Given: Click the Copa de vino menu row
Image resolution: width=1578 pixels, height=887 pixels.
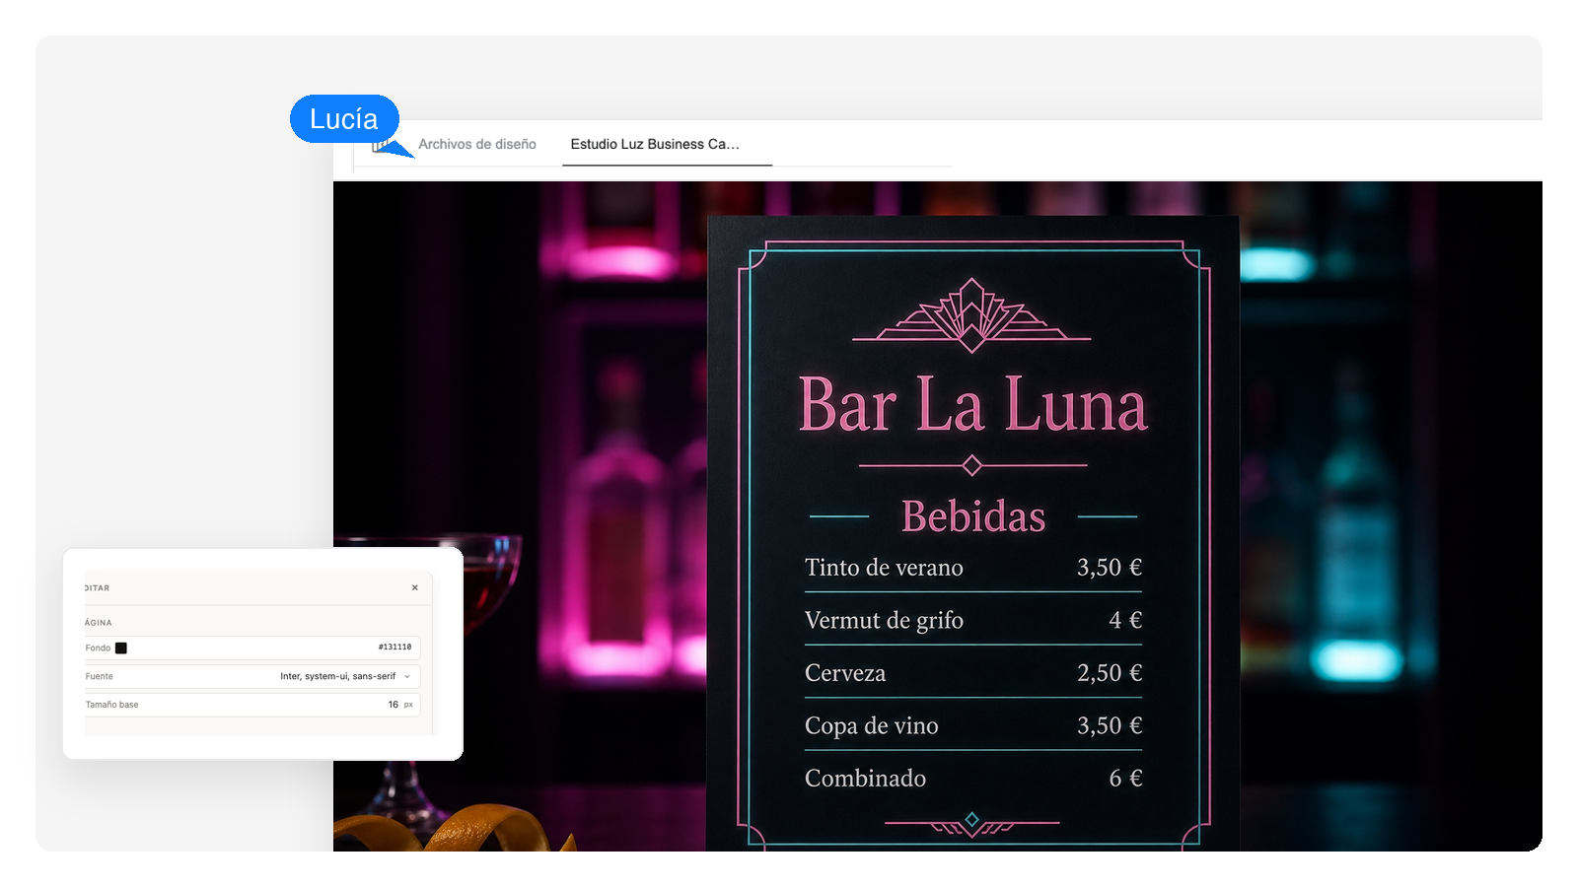Looking at the screenshot, I should pyautogui.click(x=973, y=725).
